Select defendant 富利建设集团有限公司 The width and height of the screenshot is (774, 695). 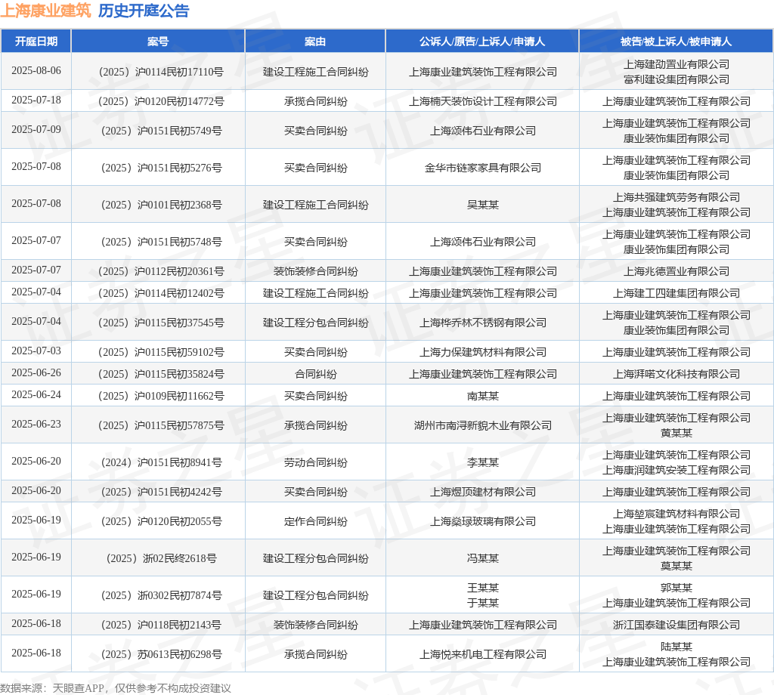click(x=676, y=79)
